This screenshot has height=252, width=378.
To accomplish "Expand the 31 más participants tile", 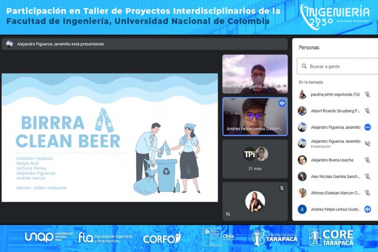I will [255, 158].
